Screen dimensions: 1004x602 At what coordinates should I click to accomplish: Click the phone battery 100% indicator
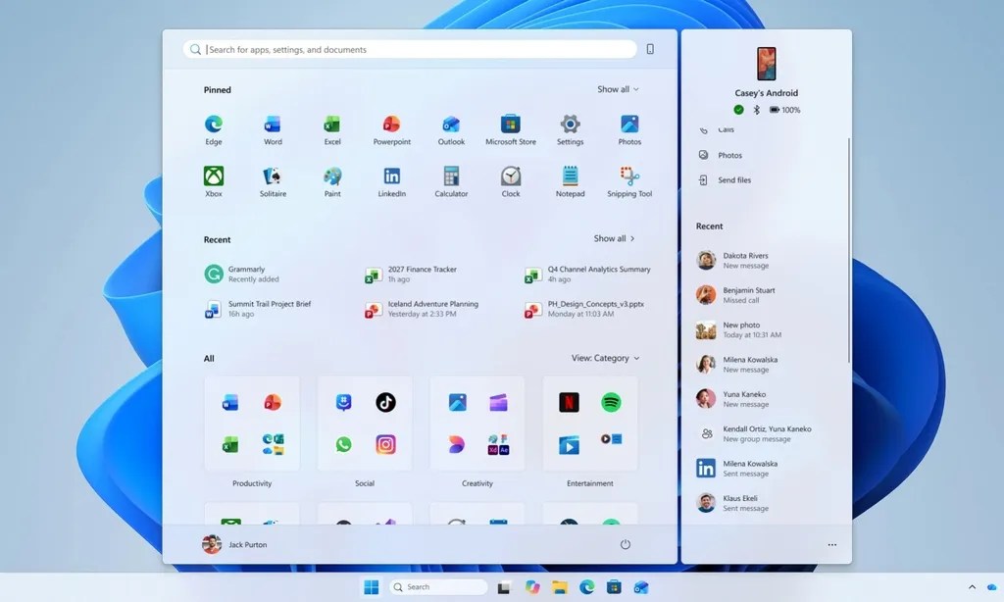(x=784, y=110)
